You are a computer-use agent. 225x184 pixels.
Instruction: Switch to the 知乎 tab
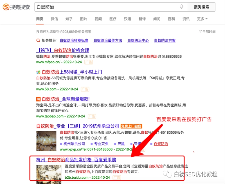coord(69,19)
